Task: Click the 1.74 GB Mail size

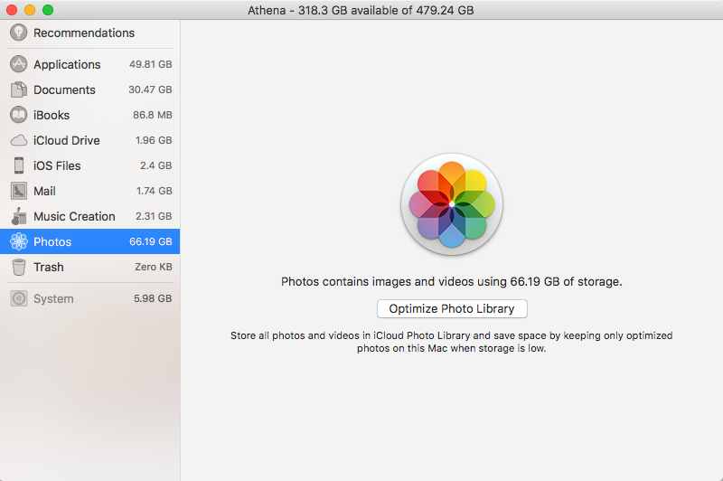Action: [154, 191]
